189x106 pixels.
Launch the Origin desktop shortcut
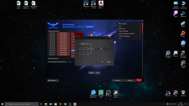(183, 34)
